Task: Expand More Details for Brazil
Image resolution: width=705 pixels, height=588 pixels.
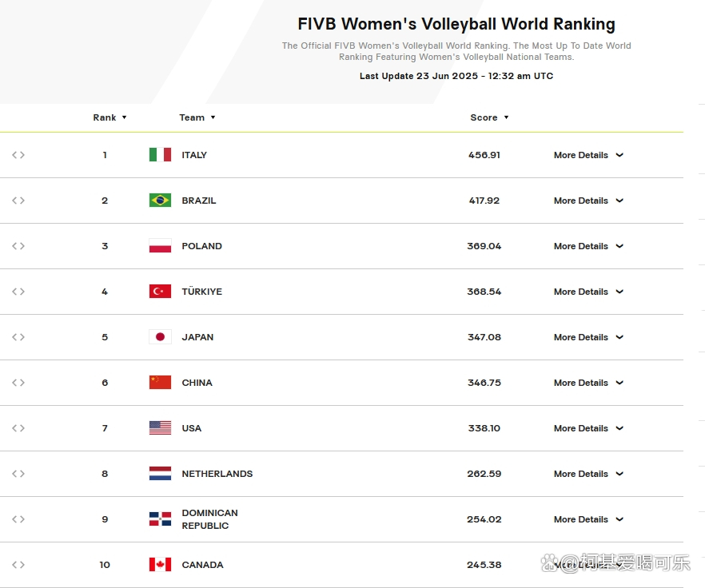Action: (x=588, y=201)
